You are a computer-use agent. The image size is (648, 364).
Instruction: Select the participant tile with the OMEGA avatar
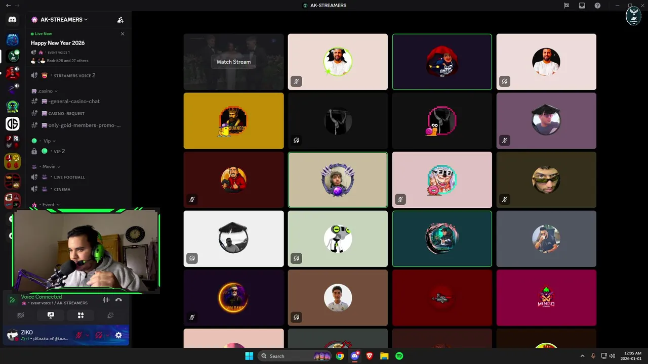coord(442,62)
